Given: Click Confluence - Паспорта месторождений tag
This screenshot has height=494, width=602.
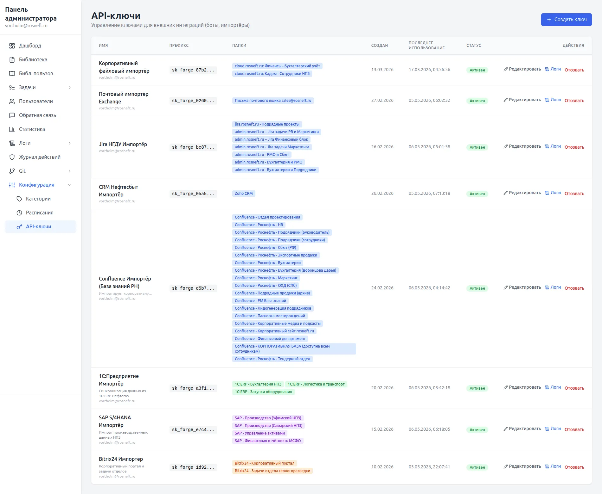Looking at the screenshot, I should point(270,316).
